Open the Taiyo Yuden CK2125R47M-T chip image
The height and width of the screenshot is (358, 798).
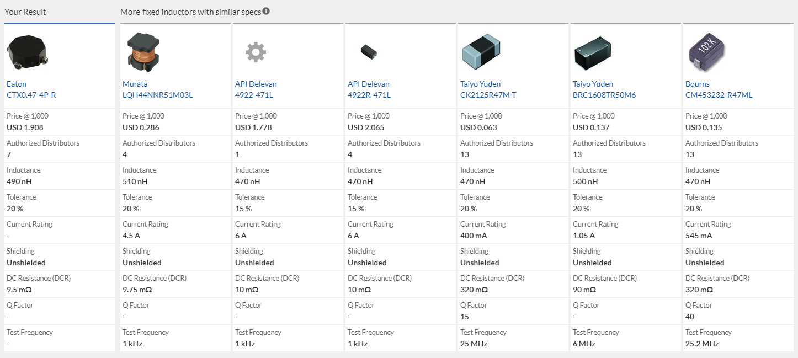coord(481,52)
